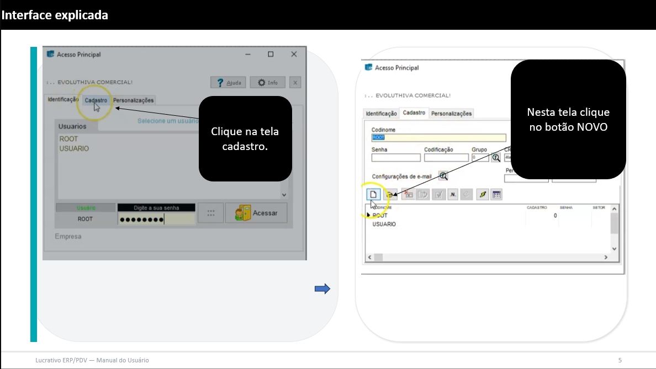
Task: Click the Info gear button
Action: tap(267, 83)
